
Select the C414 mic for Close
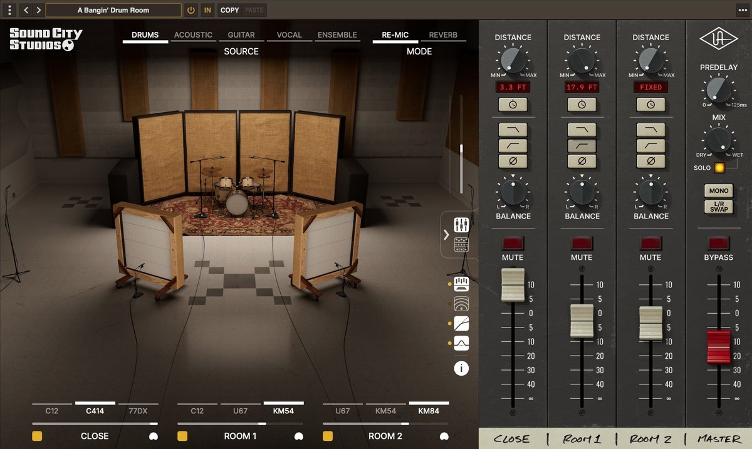tap(95, 411)
